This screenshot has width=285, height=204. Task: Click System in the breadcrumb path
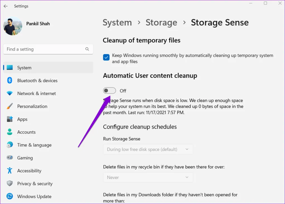117,23
